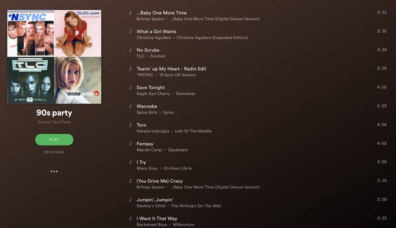The image size is (396, 228).
Task: Select the Jumpin', Jumpin' track row
Action: point(257,203)
